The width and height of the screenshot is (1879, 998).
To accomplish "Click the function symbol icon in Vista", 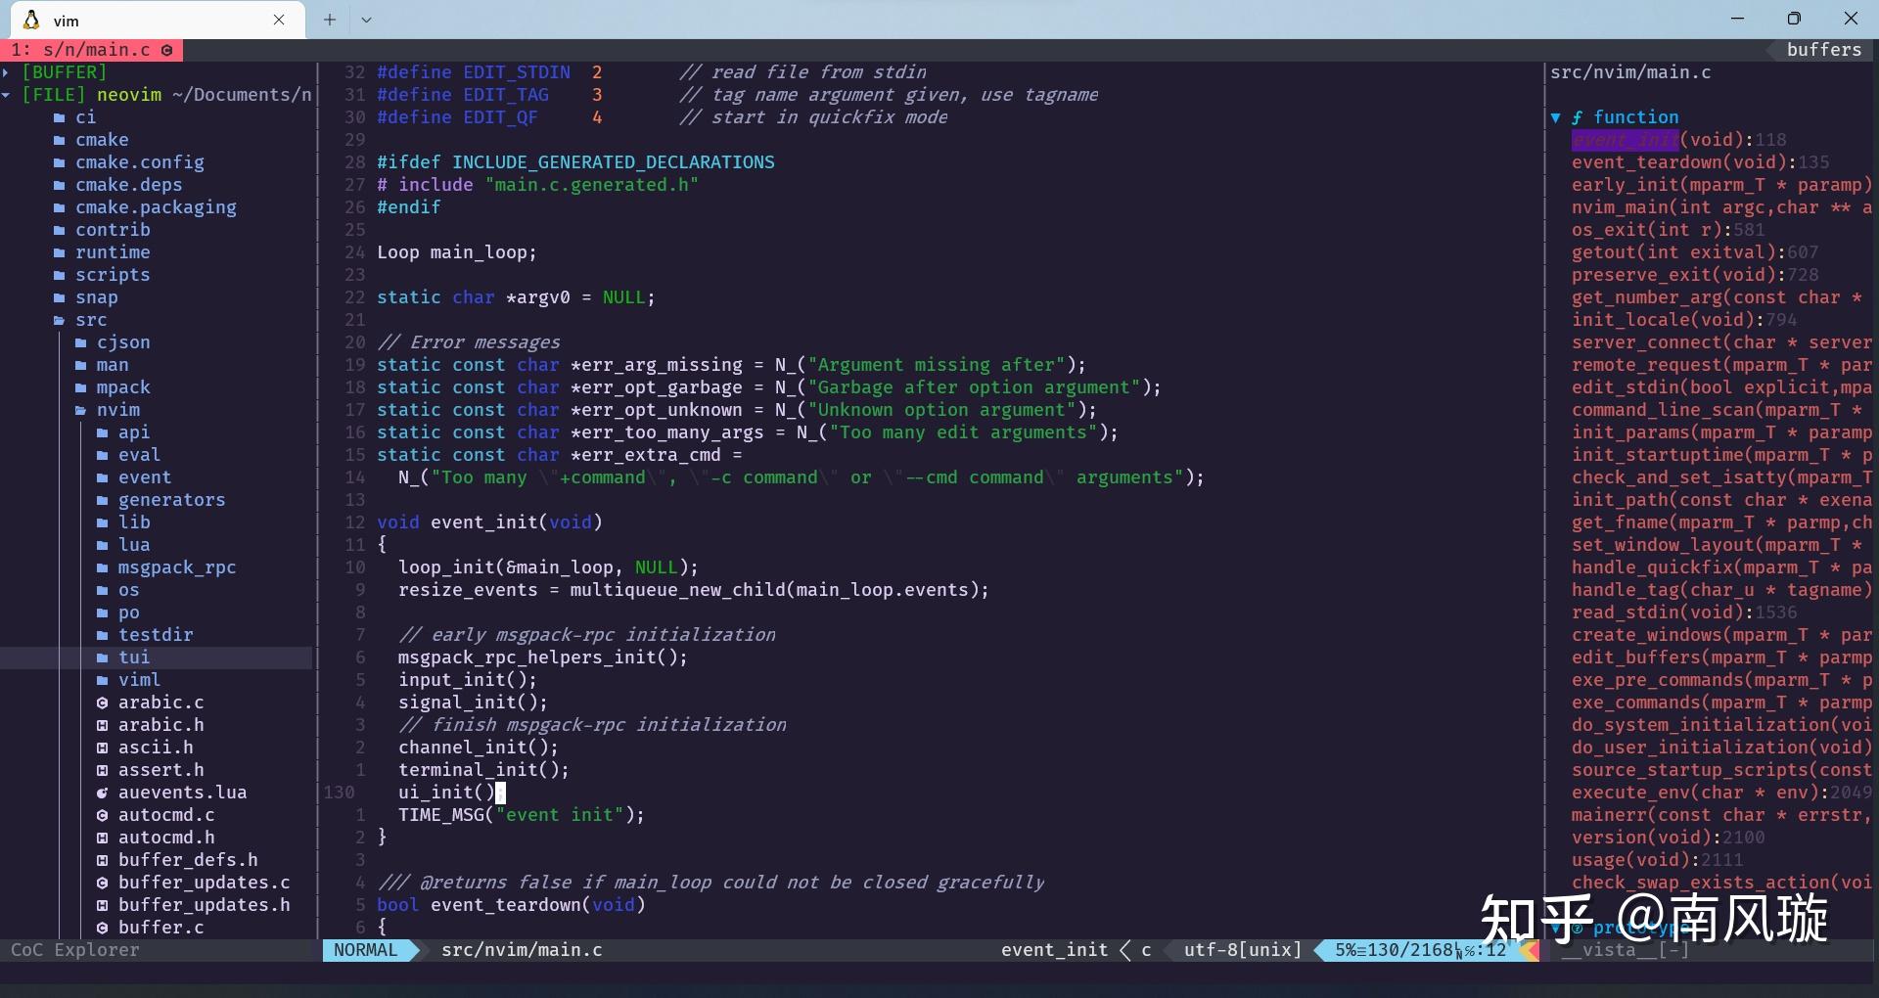I will coord(1577,117).
